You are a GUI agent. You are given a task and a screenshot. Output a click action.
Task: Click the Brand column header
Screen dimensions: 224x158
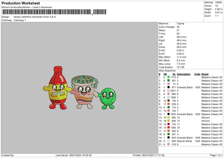205,74
